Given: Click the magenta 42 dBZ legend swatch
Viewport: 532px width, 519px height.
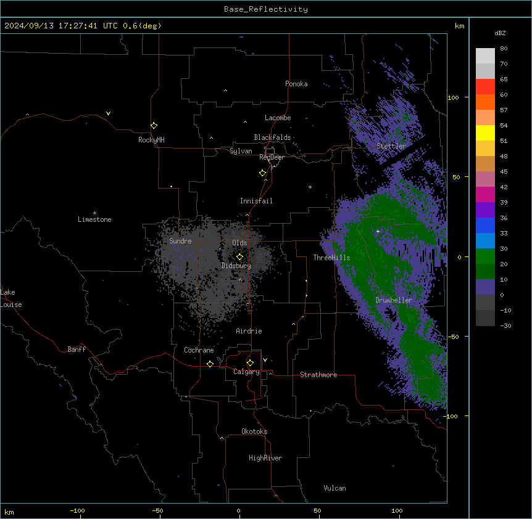Looking at the screenshot, I should tap(485, 194).
